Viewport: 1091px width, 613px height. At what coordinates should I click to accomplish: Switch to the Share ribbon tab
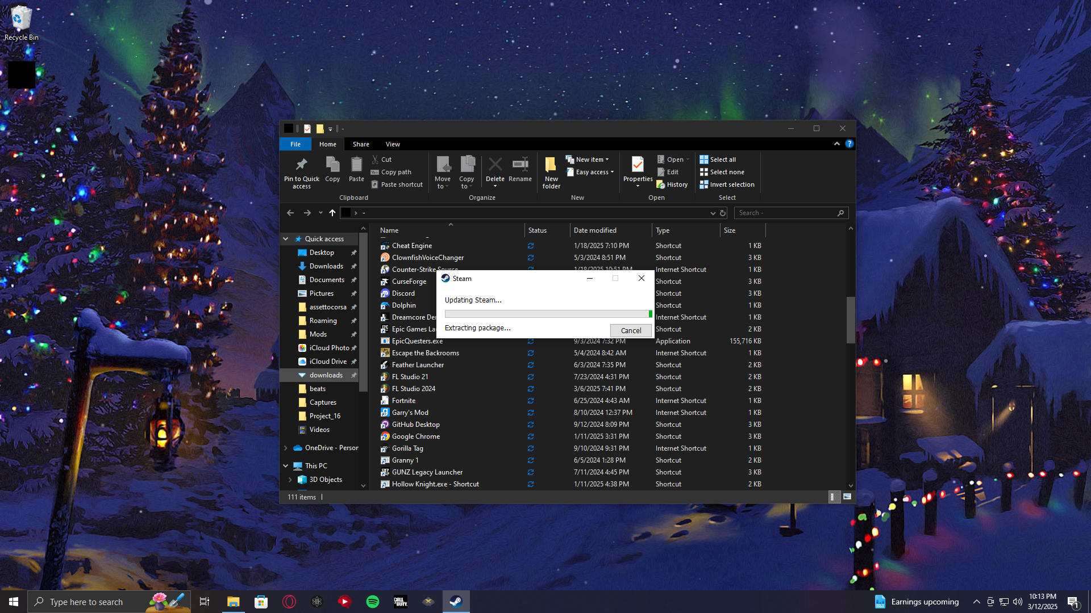(361, 144)
